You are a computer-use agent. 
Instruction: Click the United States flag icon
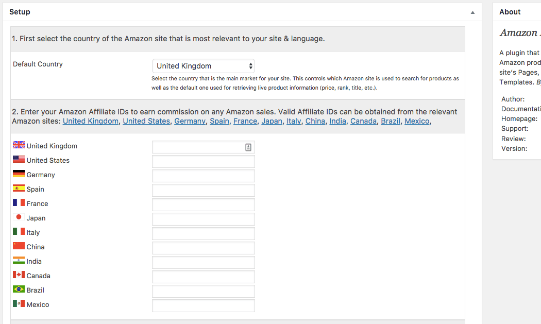(x=19, y=159)
